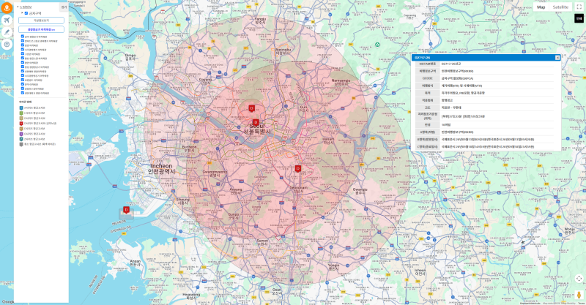The image size is (586, 305).
Task: Click the 'Anyang' city label
Action: [x=236, y=189]
